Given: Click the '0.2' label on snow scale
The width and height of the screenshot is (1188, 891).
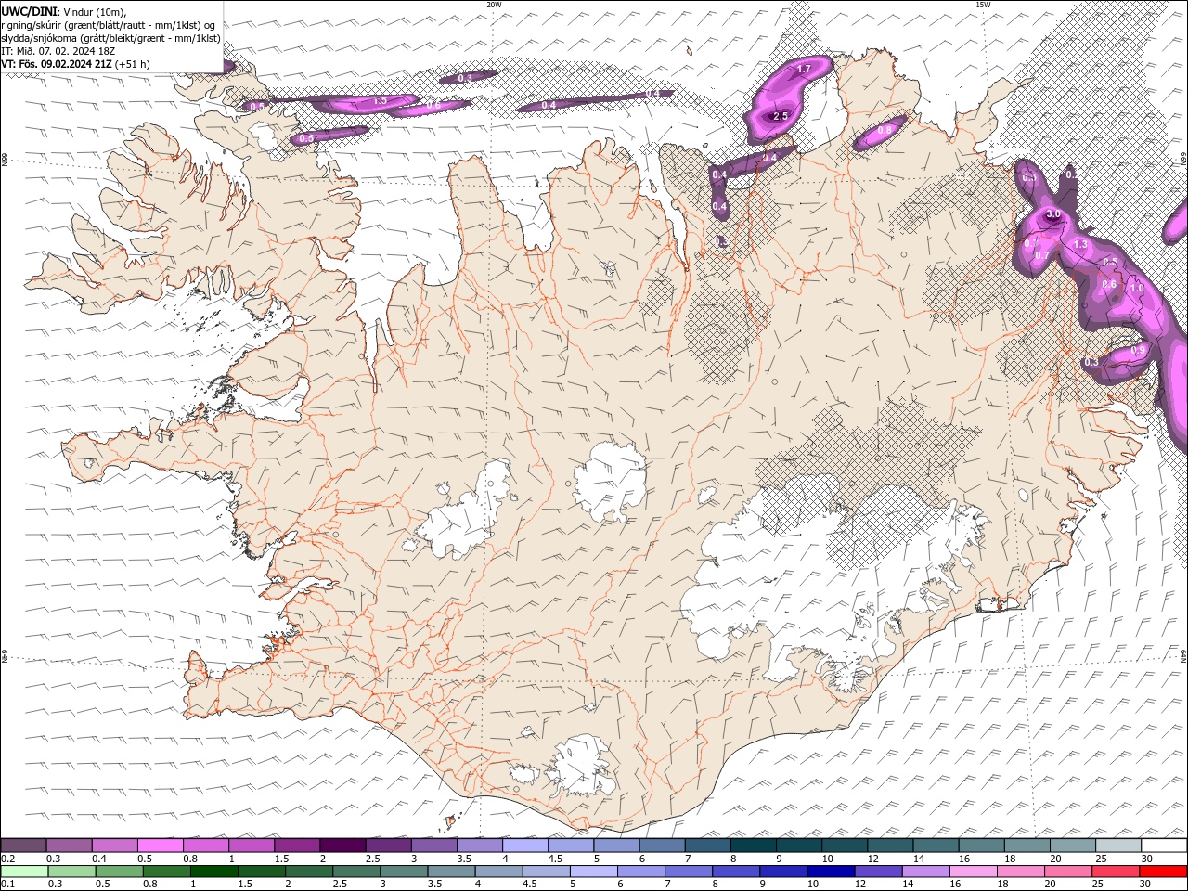Looking at the screenshot, I should [x=7, y=859].
